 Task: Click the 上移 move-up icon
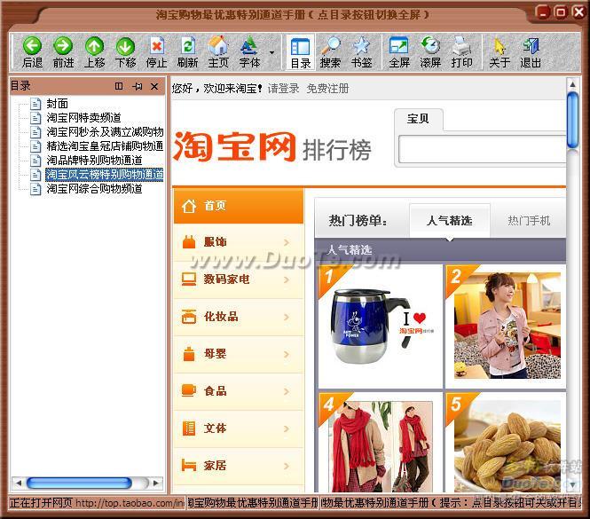coord(94,45)
